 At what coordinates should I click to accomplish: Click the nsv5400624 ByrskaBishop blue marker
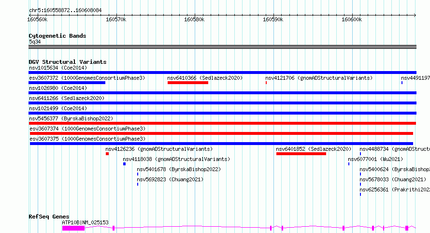coord(360,174)
